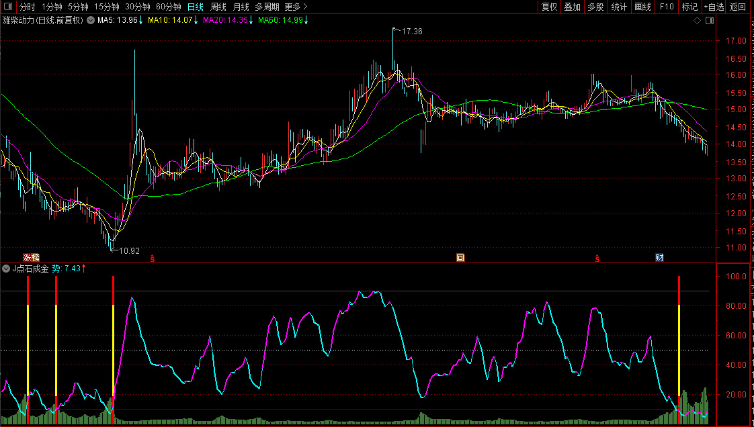The image size is (754, 427).
Task: Open the 更多 periods menu
Action: [x=296, y=7]
